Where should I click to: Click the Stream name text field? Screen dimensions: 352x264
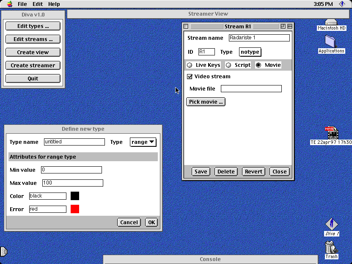[x=259, y=38]
